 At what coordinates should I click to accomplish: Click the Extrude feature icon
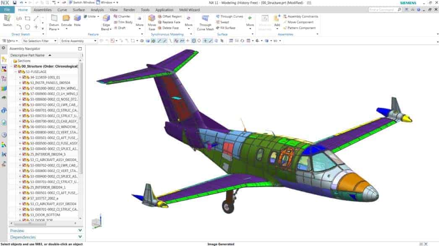[x=66, y=18]
